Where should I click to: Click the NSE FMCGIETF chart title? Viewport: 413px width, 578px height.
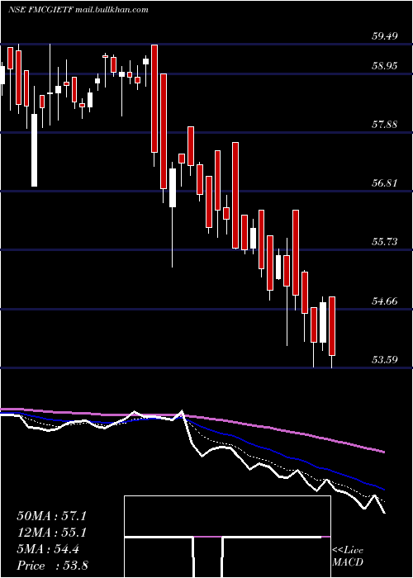[x=78, y=10]
